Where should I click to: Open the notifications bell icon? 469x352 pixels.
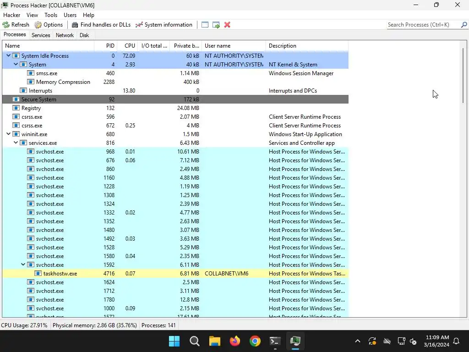[x=457, y=341]
